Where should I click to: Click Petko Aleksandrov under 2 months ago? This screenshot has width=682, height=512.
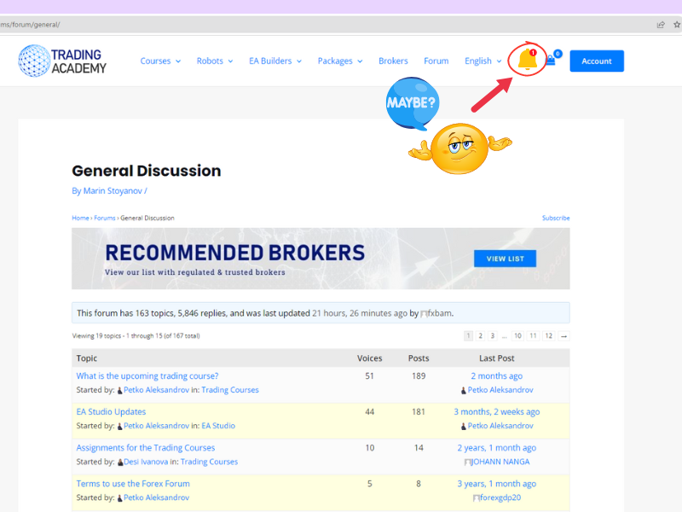click(500, 390)
